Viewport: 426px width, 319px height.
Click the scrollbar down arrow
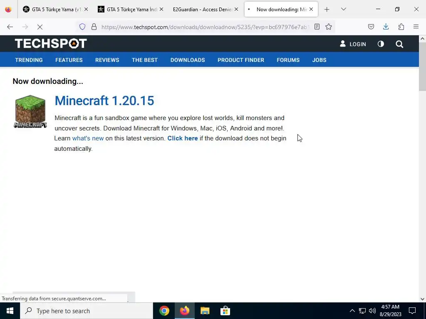click(x=423, y=299)
